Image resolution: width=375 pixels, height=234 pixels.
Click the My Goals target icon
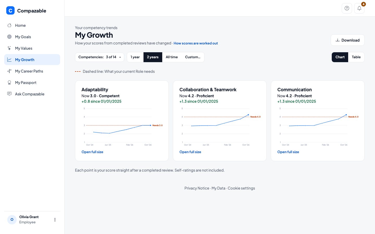[9, 37]
